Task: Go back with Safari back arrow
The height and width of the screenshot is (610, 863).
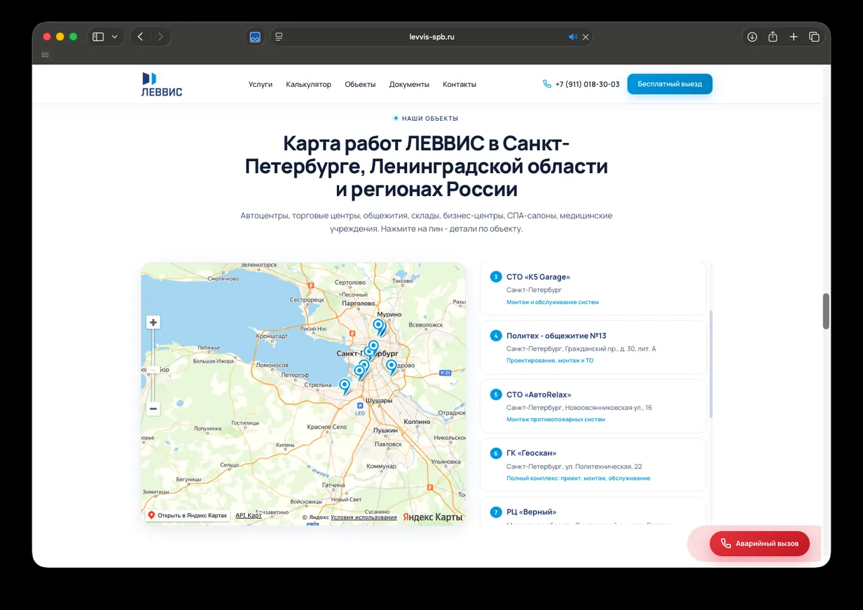Action: [x=140, y=36]
